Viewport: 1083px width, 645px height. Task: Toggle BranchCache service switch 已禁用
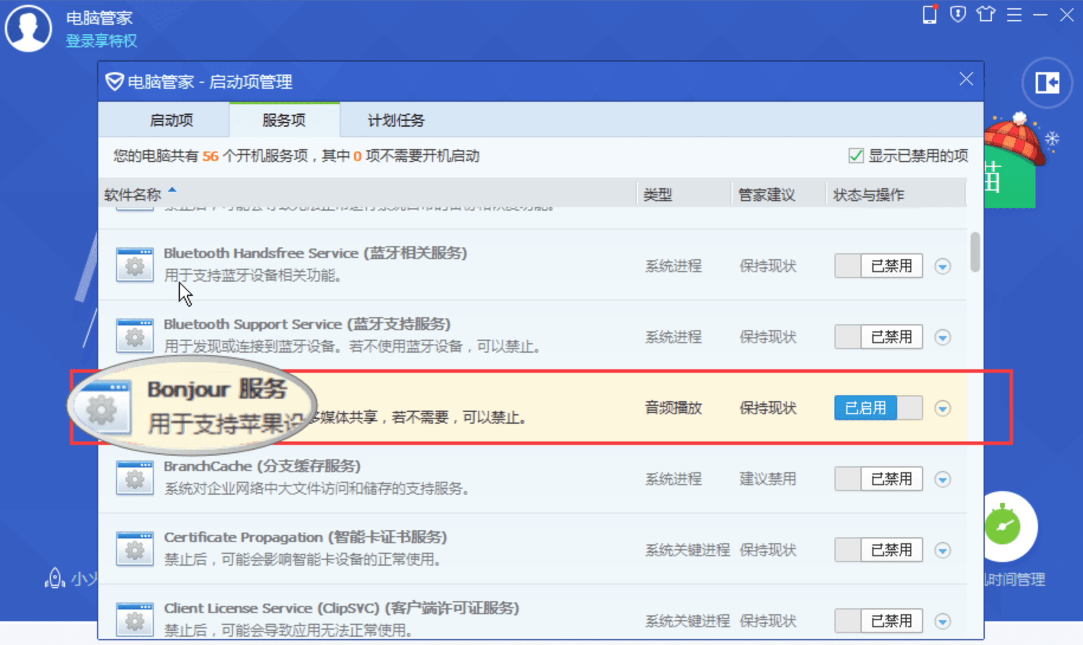[x=878, y=479]
